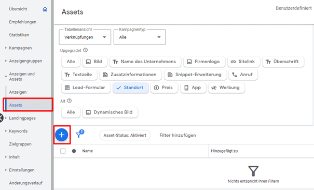Click the status dot column header

74,151
